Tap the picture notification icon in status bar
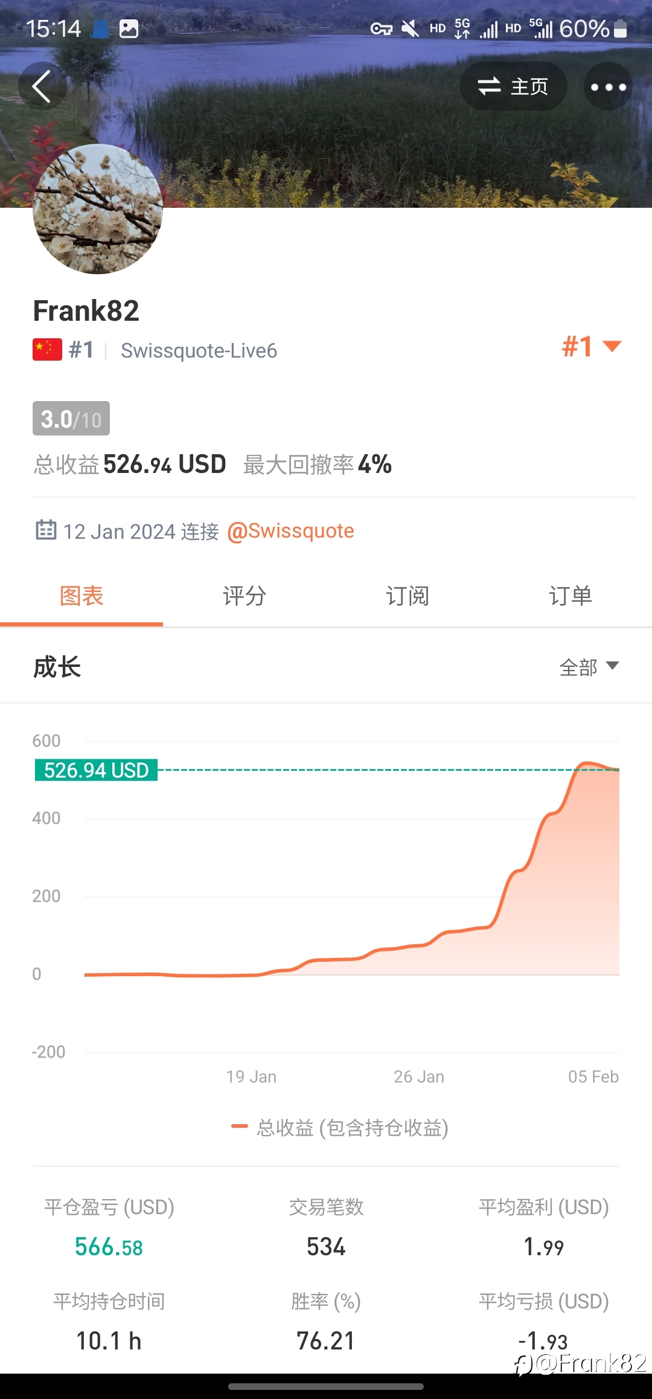The width and height of the screenshot is (652, 1399). (129, 28)
